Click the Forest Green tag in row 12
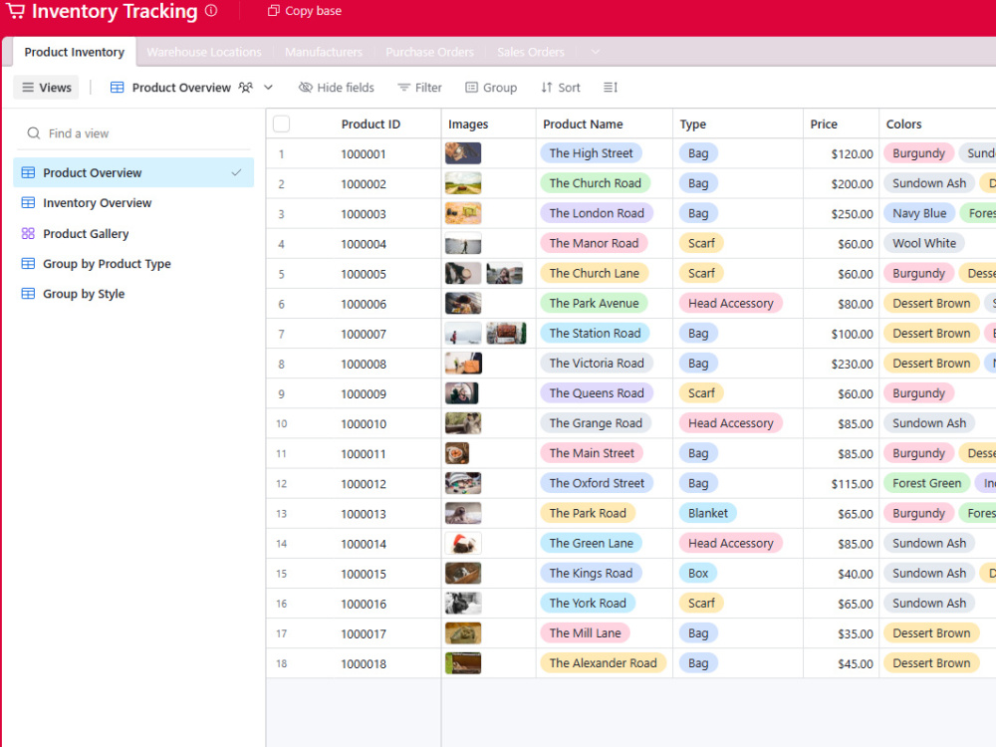 coord(926,483)
